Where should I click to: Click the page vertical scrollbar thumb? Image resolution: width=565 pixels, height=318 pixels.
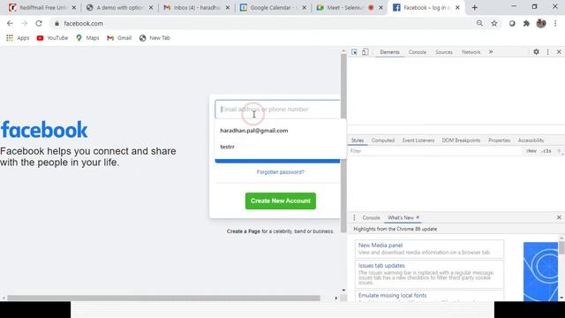[343, 144]
